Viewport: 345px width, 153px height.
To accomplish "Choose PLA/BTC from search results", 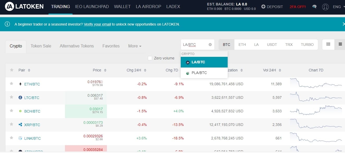I will 204,73.
